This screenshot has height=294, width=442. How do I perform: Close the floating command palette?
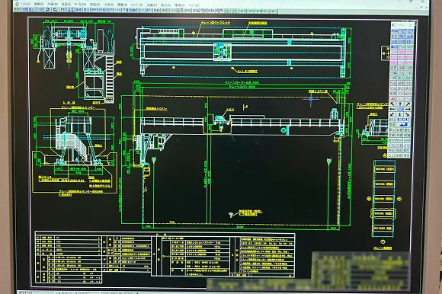coord(411,25)
